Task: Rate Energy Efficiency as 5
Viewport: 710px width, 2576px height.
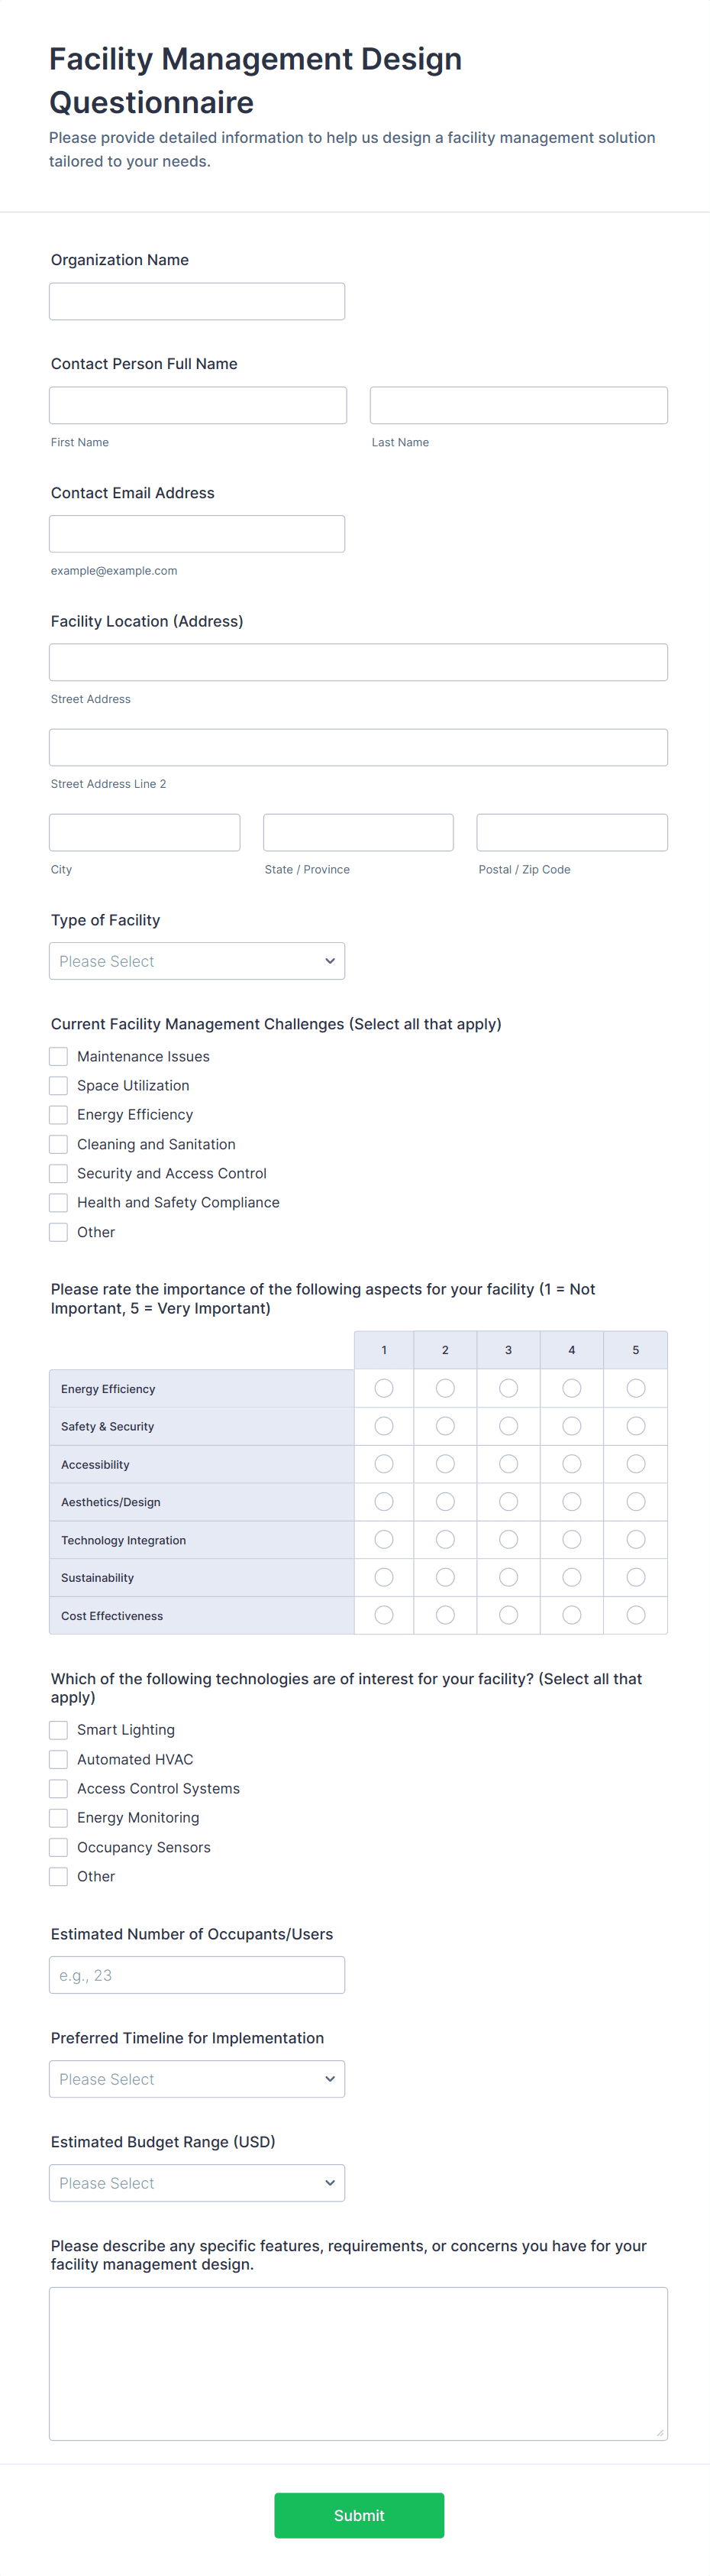Action: pyautogui.click(x=635, y=1388)
